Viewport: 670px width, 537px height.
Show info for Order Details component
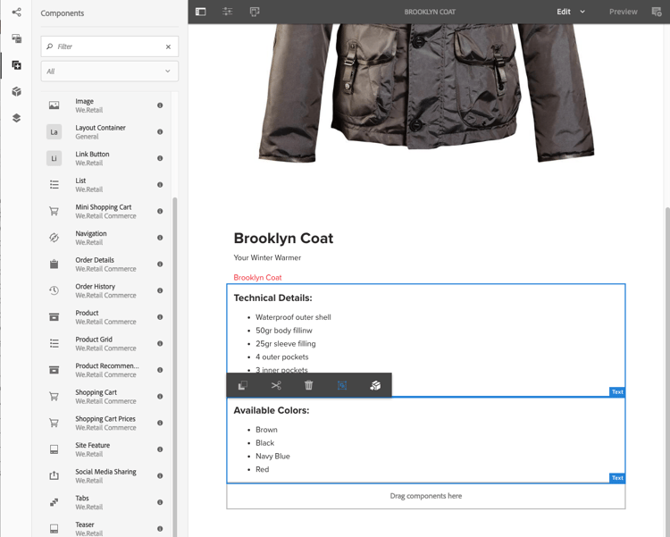point(160,264)
